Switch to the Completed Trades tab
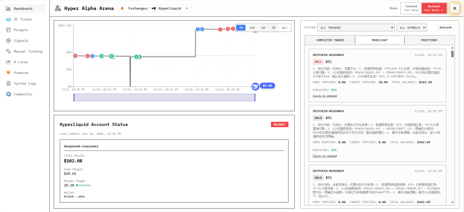Viewport: 464px width, 212px height. coord(330,40)
